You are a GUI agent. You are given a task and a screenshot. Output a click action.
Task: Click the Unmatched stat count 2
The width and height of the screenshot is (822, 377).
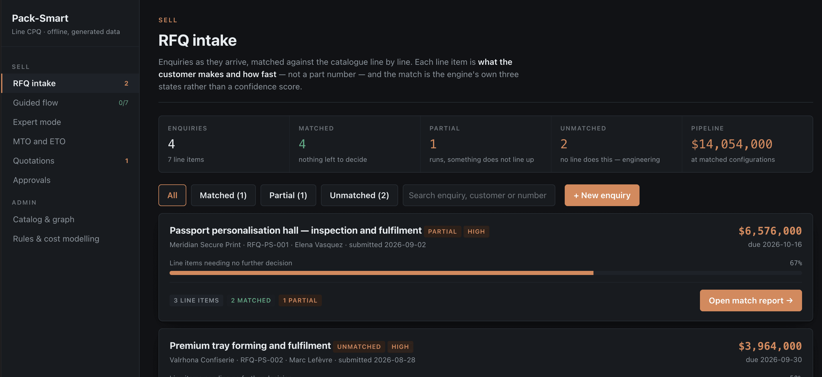coord(564,144)
